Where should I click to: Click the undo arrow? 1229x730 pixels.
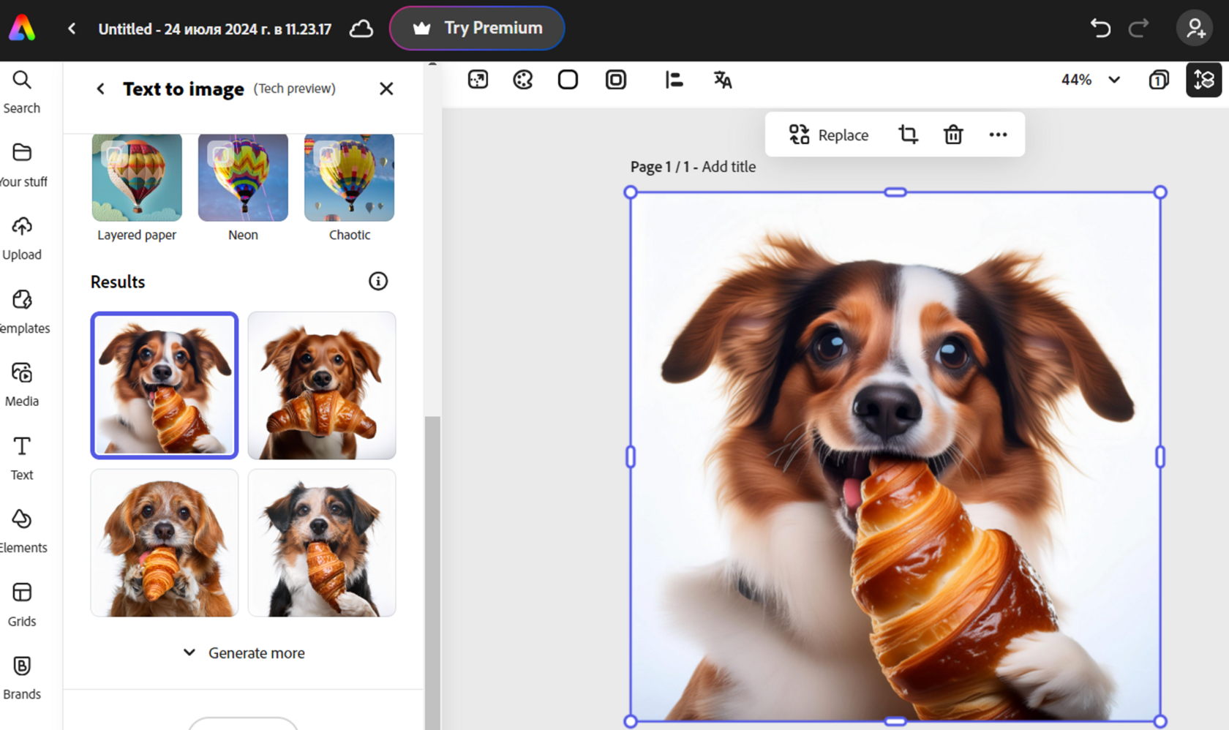1100,29
